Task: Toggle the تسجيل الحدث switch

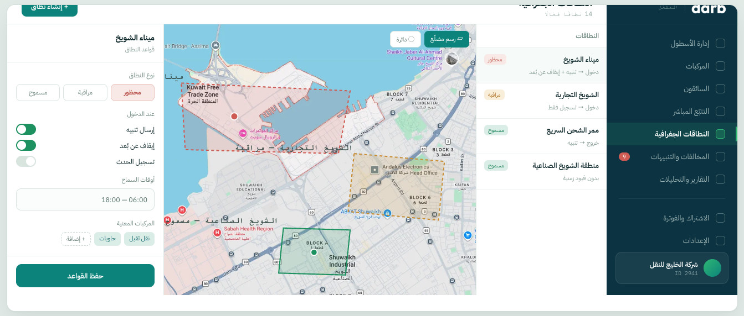Action: point(26,161)
